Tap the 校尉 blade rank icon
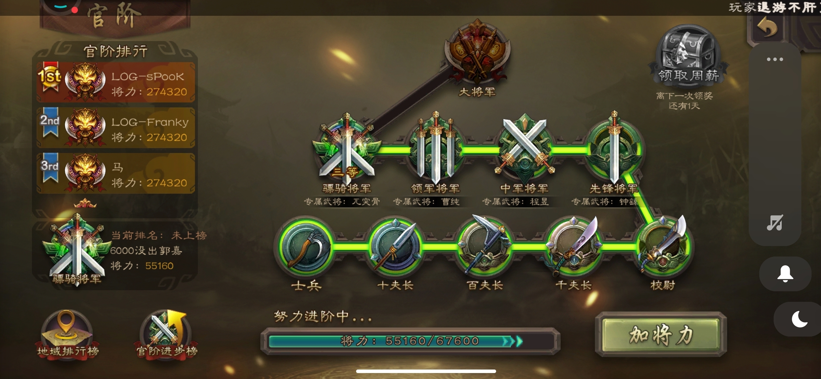 pos(663,246)
